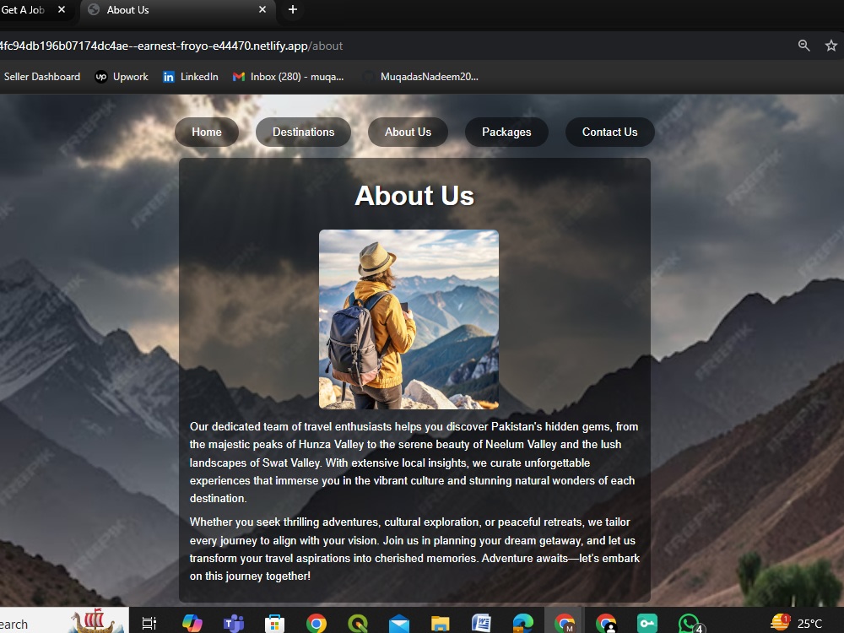The width and height of the screenshot is (844, 633).
Task: Open the LinkedIn bookmark
Action: pyautogui.click(x=191, y=77)
